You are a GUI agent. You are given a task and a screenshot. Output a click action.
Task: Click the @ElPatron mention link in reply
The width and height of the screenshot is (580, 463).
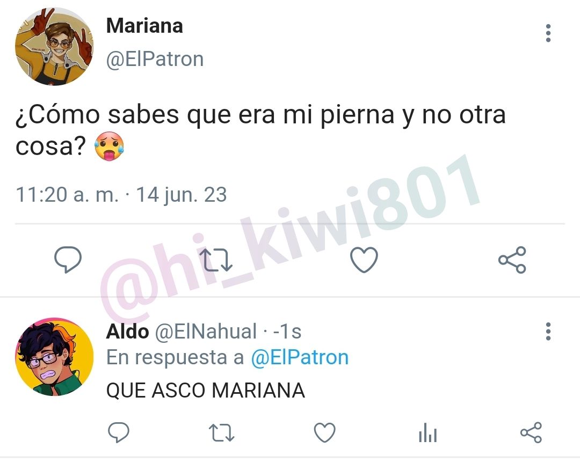coord(300,357)
